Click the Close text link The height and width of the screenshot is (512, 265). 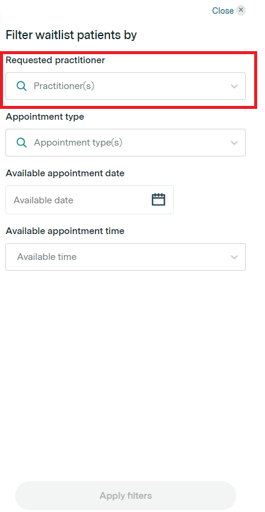tap(222, 11)
